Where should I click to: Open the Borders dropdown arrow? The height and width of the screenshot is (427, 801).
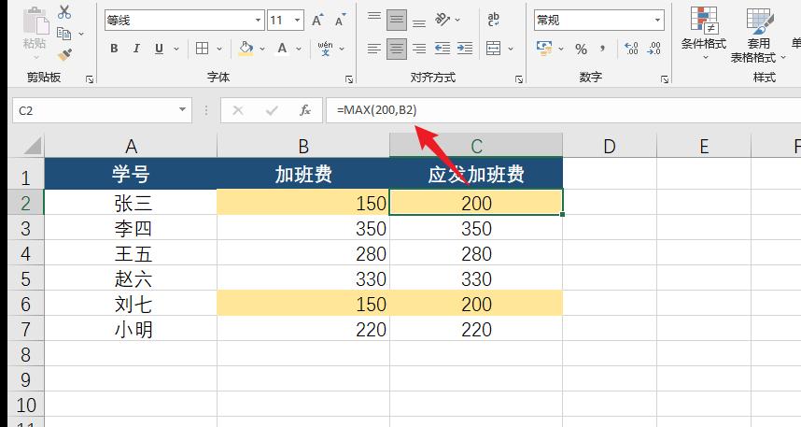(x=219, y=50)
